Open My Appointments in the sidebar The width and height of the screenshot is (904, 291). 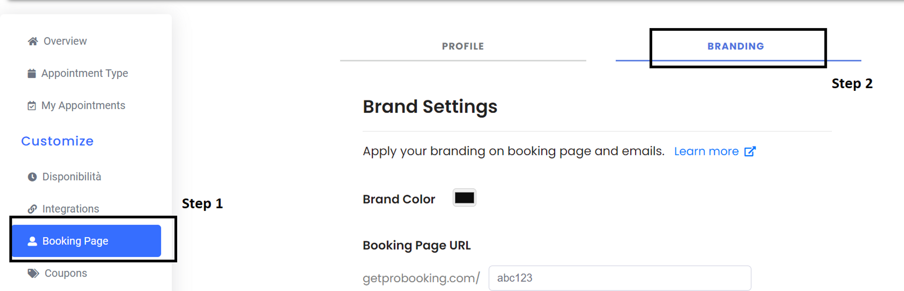click(76, 106)
